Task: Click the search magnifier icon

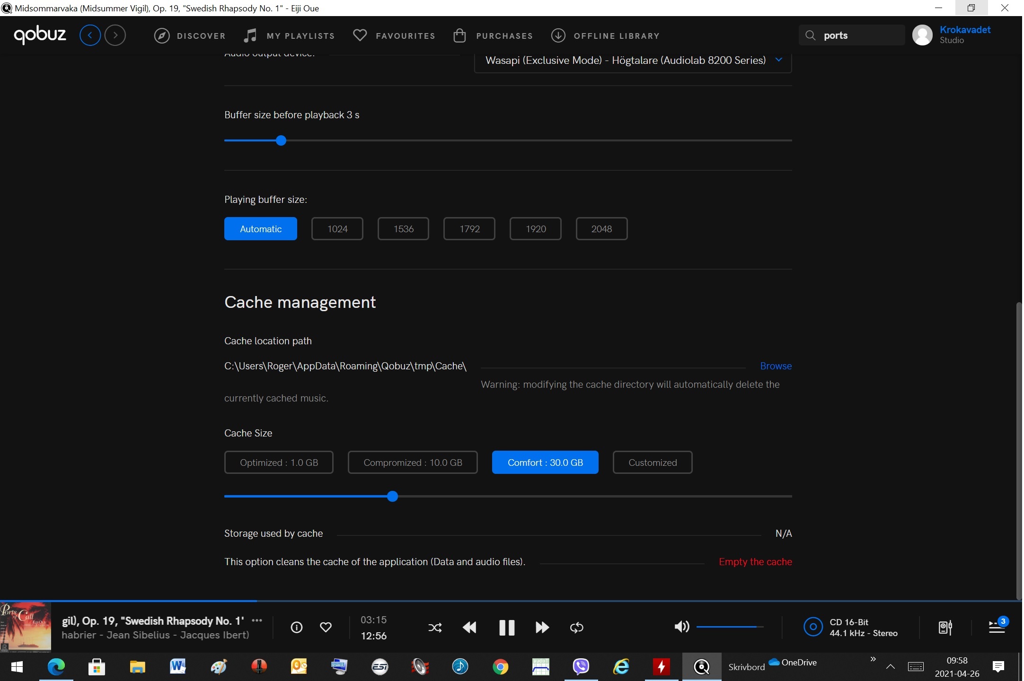Action: pos(811,35)
